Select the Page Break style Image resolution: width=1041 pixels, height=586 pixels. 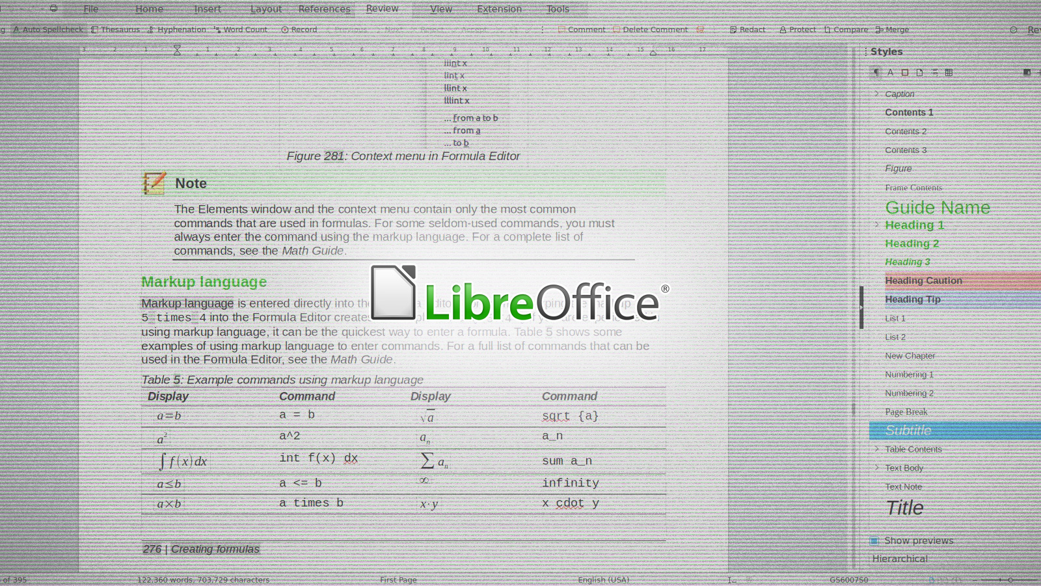(x=906, y=412)
